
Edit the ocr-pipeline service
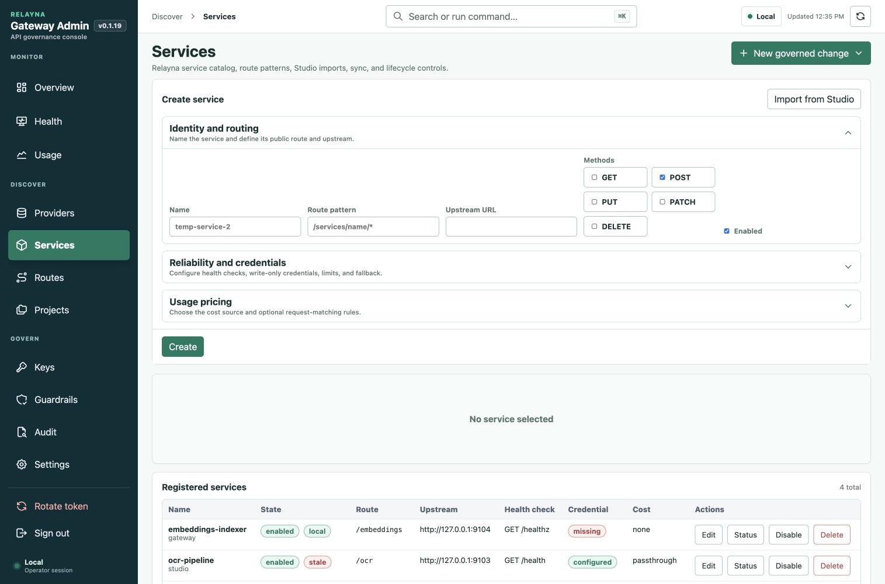[709, 566]
